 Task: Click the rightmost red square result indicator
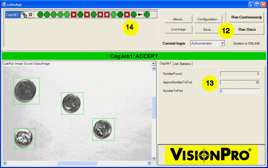pyautogui.click(x=127, y=14)
